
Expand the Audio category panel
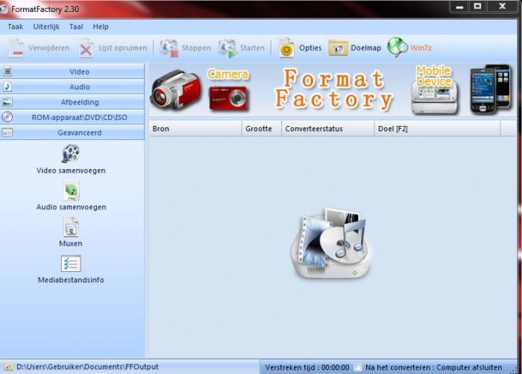click(x=72, y=86)
